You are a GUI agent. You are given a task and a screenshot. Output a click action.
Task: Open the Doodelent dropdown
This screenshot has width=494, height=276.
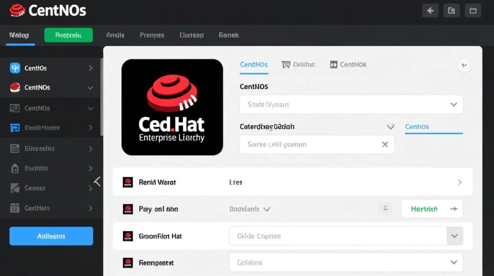(250, 209)
